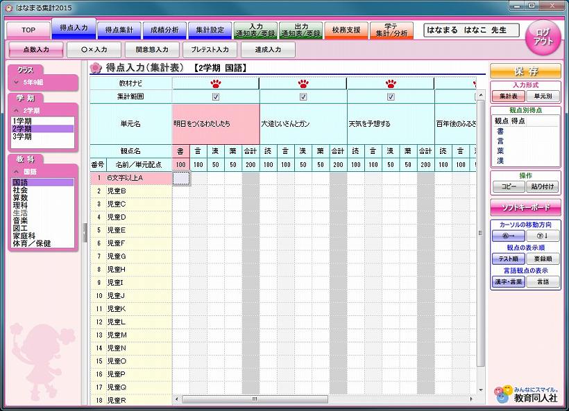Select プレテスト入力 sub-tab

(210, 50)
